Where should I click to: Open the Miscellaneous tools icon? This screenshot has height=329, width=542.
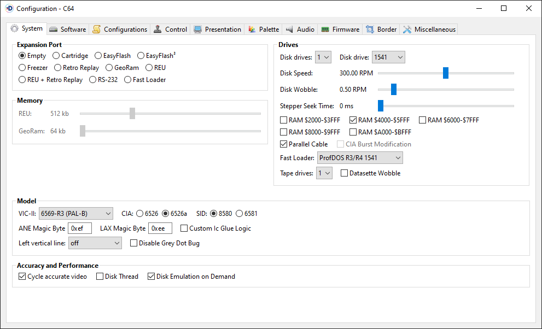click(x=407, y=30)
